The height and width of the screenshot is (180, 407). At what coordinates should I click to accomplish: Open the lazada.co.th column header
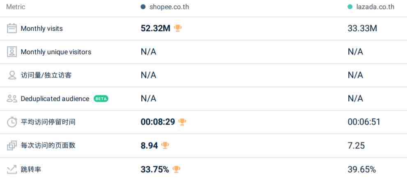(375, 7)
